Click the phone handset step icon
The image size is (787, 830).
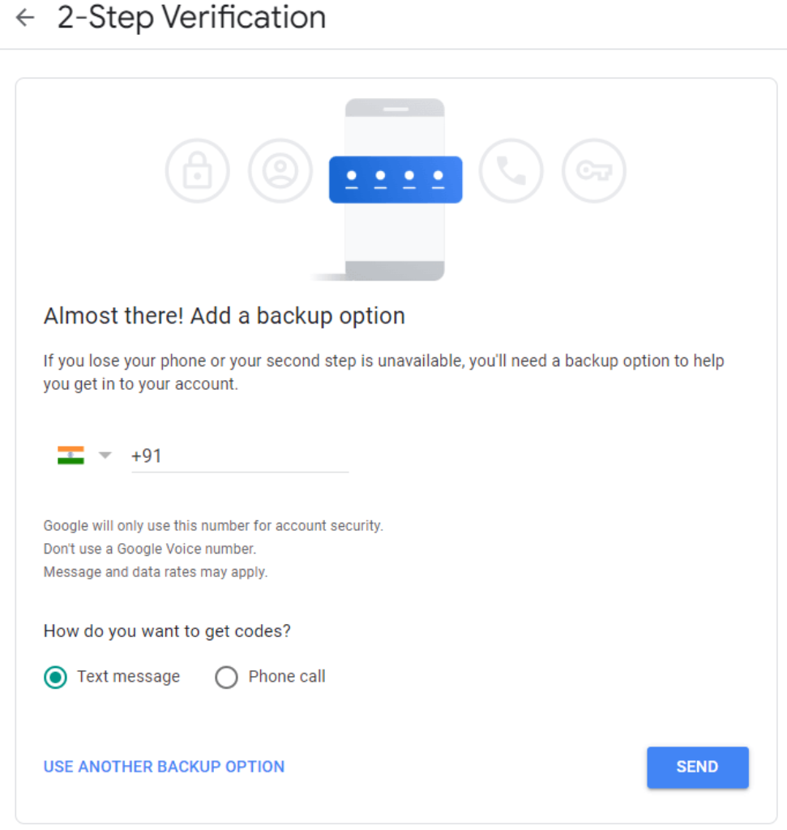click(x=511, y=170)
